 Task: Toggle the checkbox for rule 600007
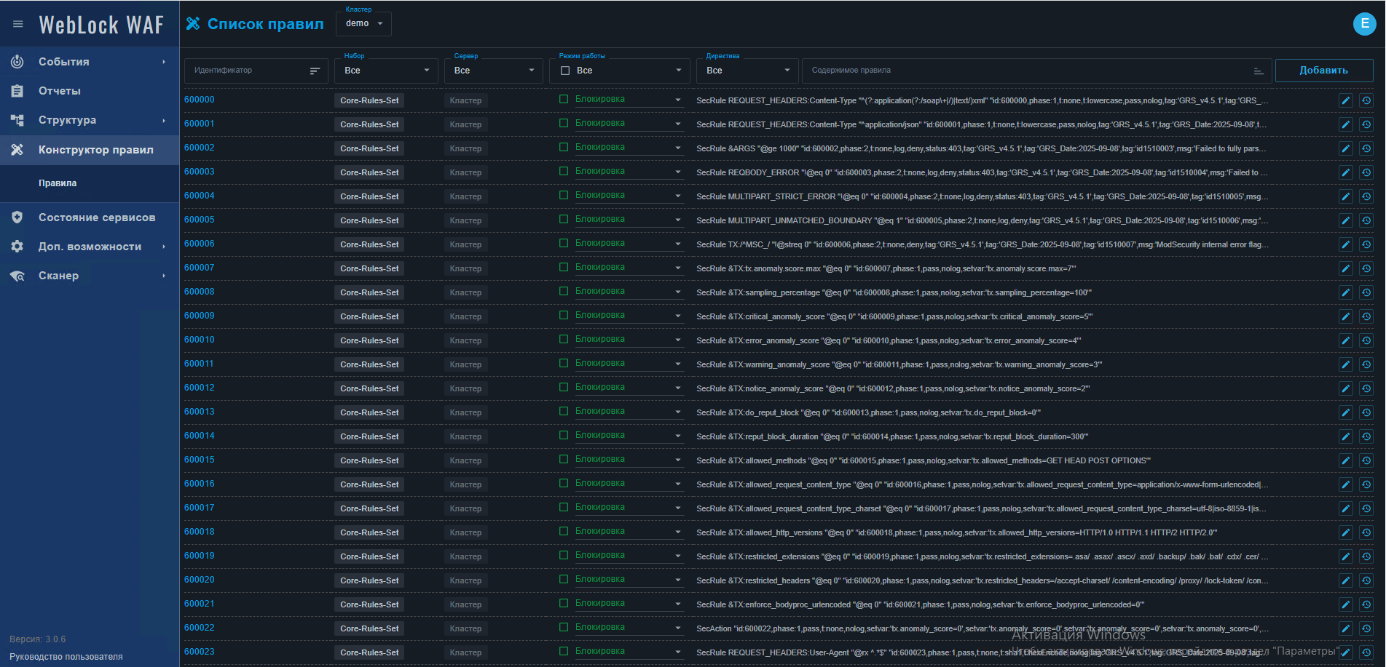[564, 268]
